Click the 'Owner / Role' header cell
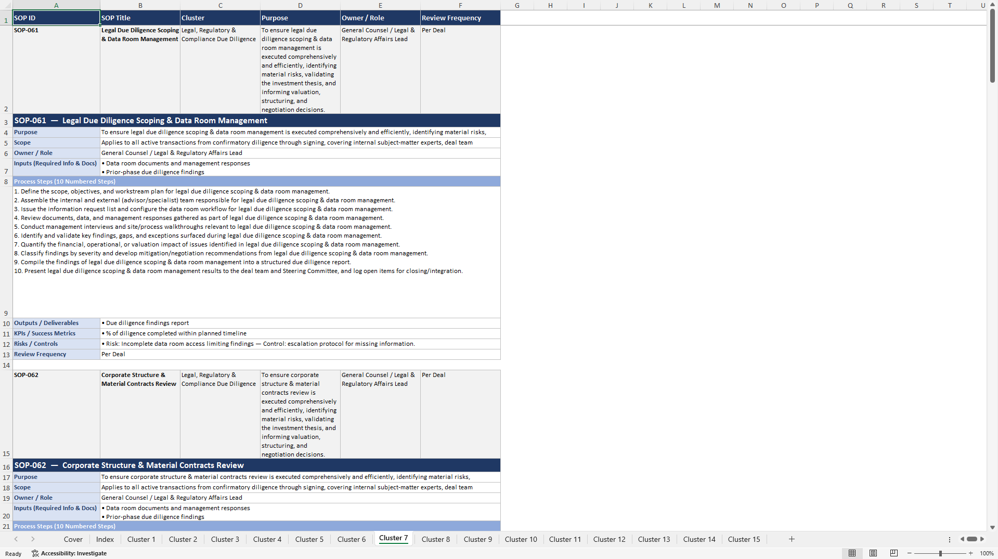Image resolution: width=998 pixels, height=559 pixels. [x=380, y=18]
